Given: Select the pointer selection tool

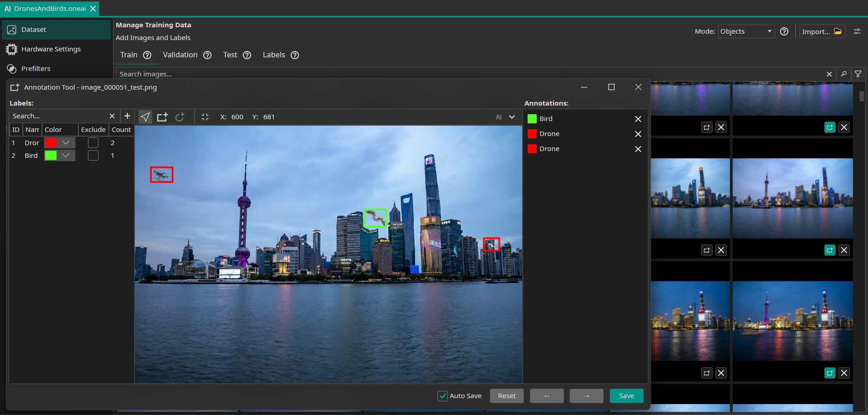Looking at the screenshot, I should pyautogui.click(x=145, y=117).
